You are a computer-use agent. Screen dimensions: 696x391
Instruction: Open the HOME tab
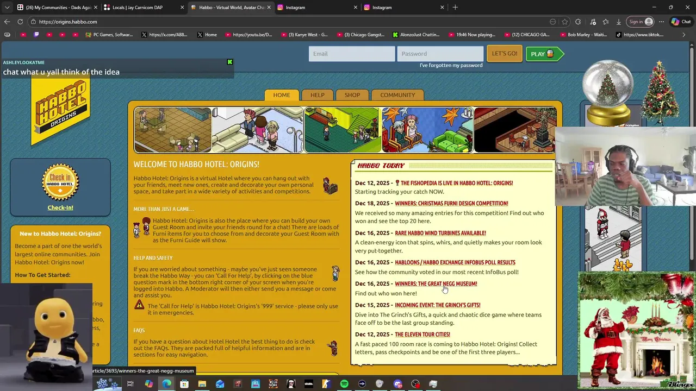pos(282,95)
